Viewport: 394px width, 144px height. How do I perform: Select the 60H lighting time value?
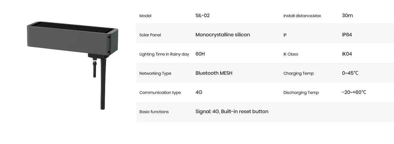tap(200, 54)
